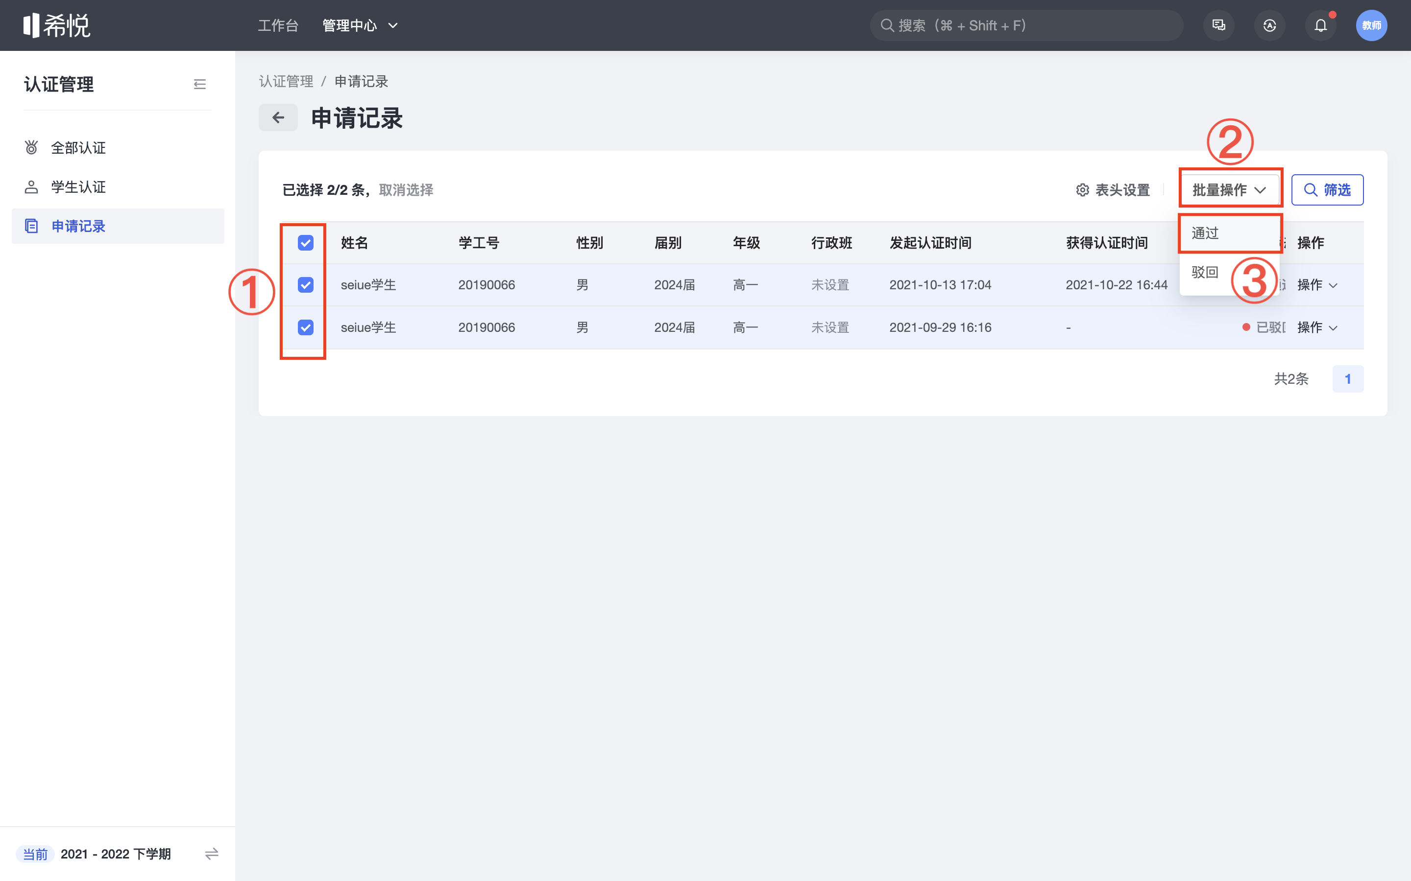The image size is (1411, 881).
Task: Select 通过 from the batch menu
Action: 1229,233
